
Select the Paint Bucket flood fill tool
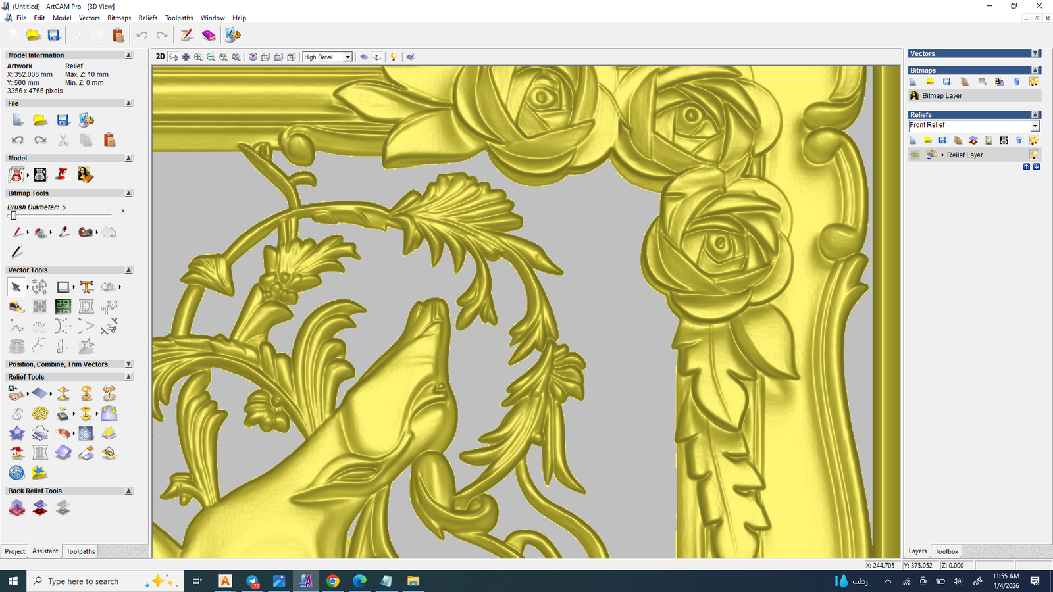[x=41, y=232]
